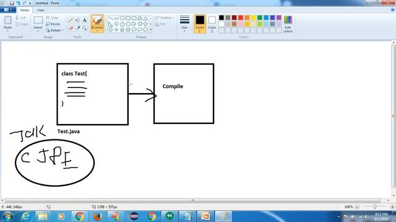Select the Magnifier tool
396x222 pixels.
click(84, 28)
